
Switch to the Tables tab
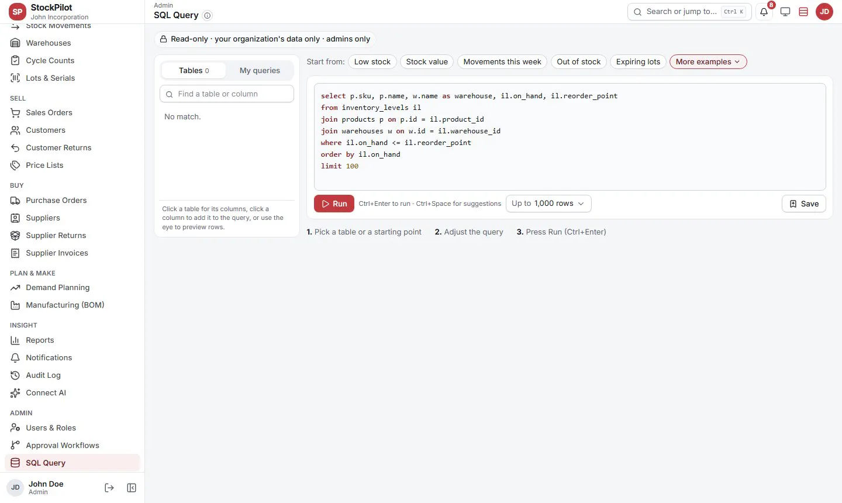[194, 70]
